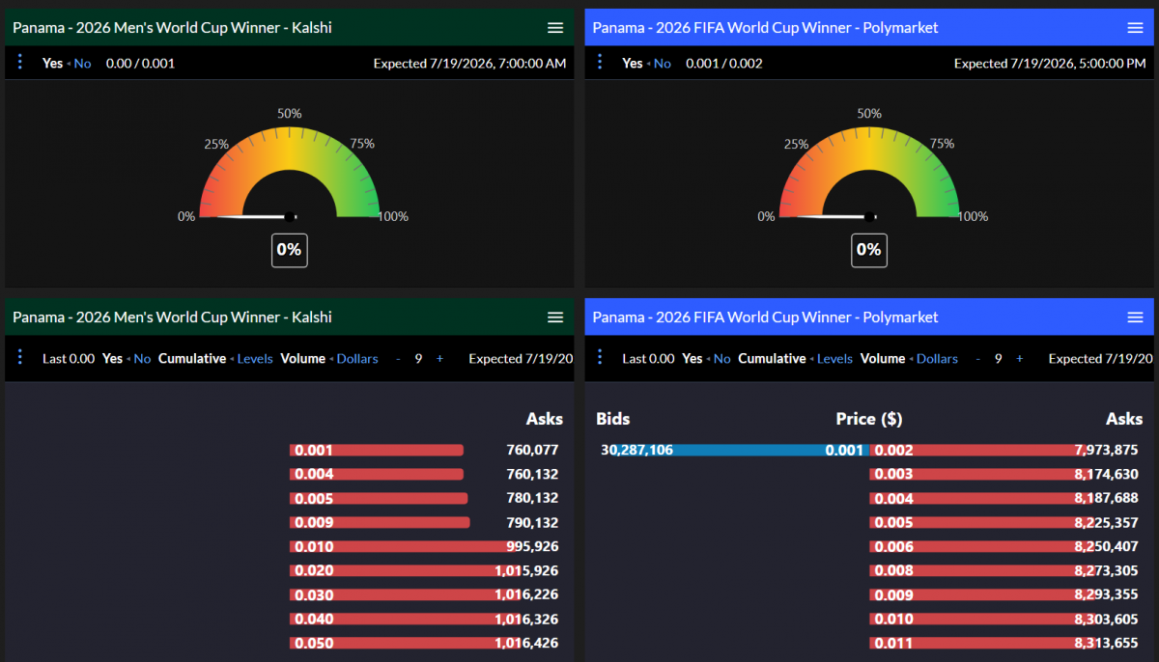Click Polymarket bid of 30,287,106
This screenshot has width=1159, height=662.
(636, 450)
